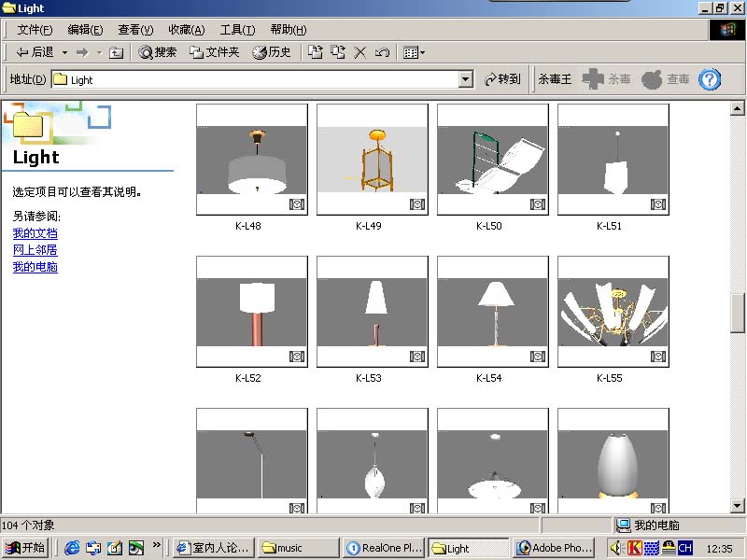This screenshot has height=560, width=747.
Task: Expand the address bar dropdown arrow
Action: pos(466,79)
